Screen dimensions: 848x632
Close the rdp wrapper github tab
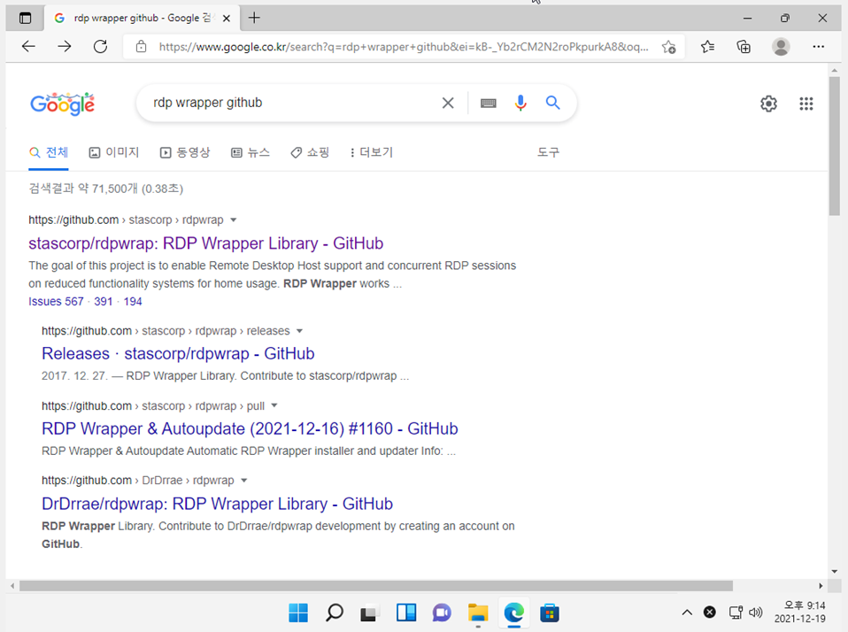click(x=227, y=19)
